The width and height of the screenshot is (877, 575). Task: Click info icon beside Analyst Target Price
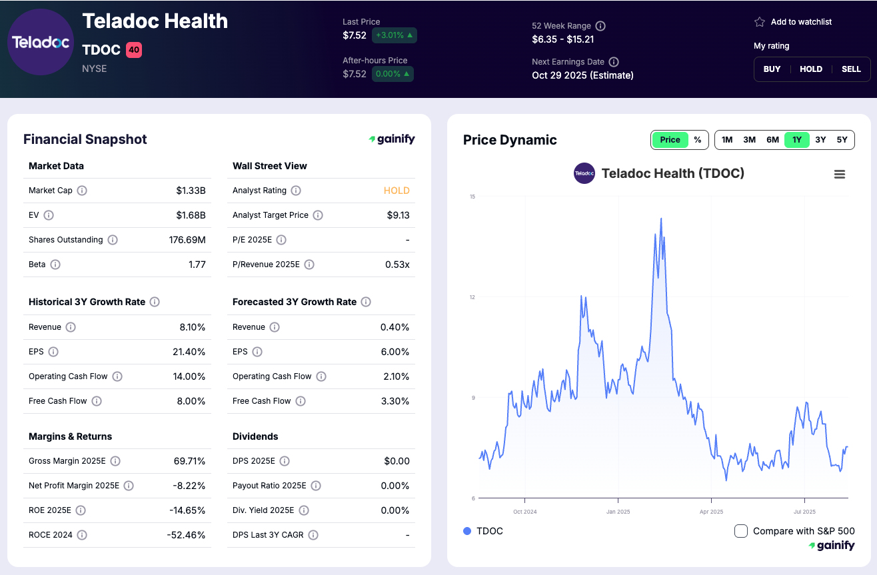(x=318, y=215)
